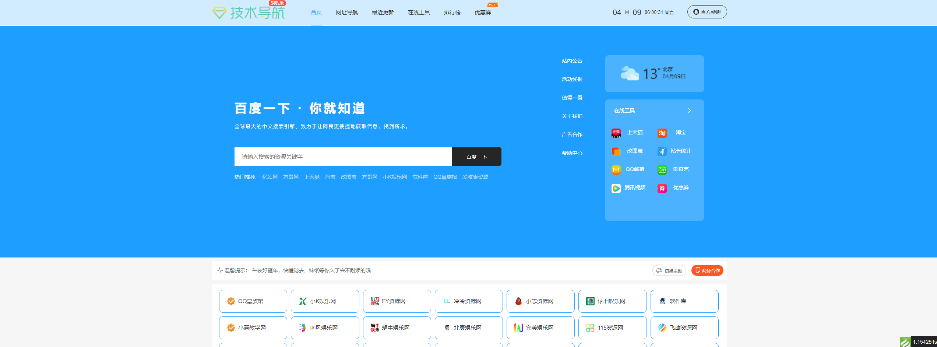This screenshot has height=347, width=937.
Task: Click the 上天猫 Tmall icon
Action: coord(616,133)
